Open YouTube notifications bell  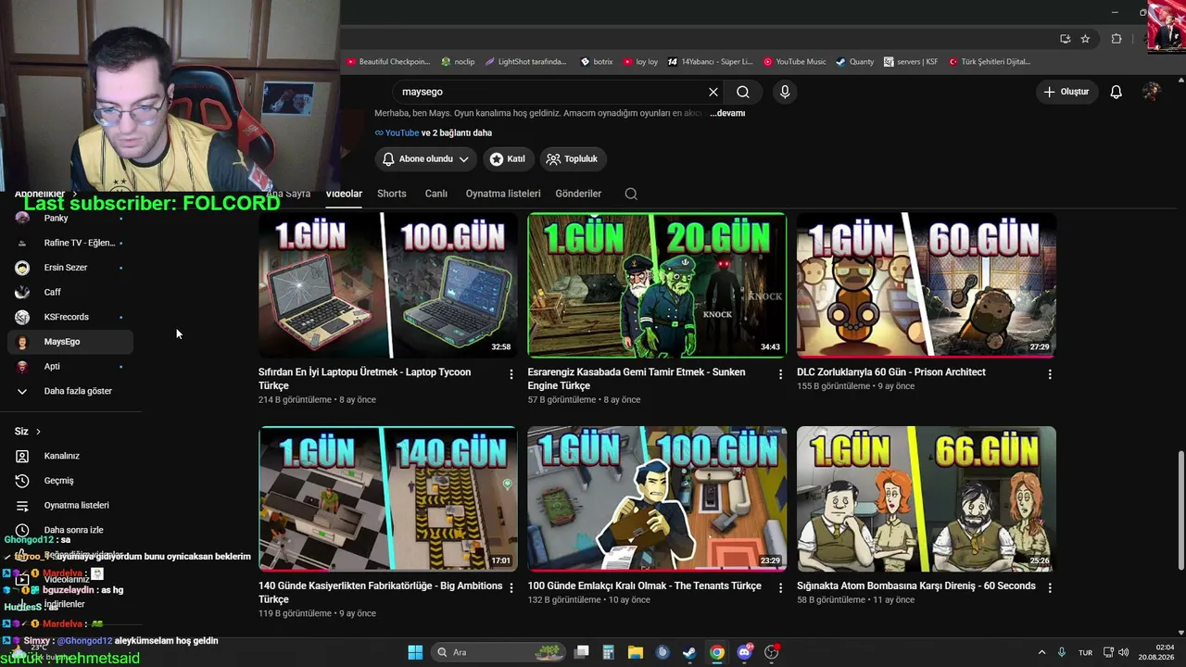coord(1117,92)
